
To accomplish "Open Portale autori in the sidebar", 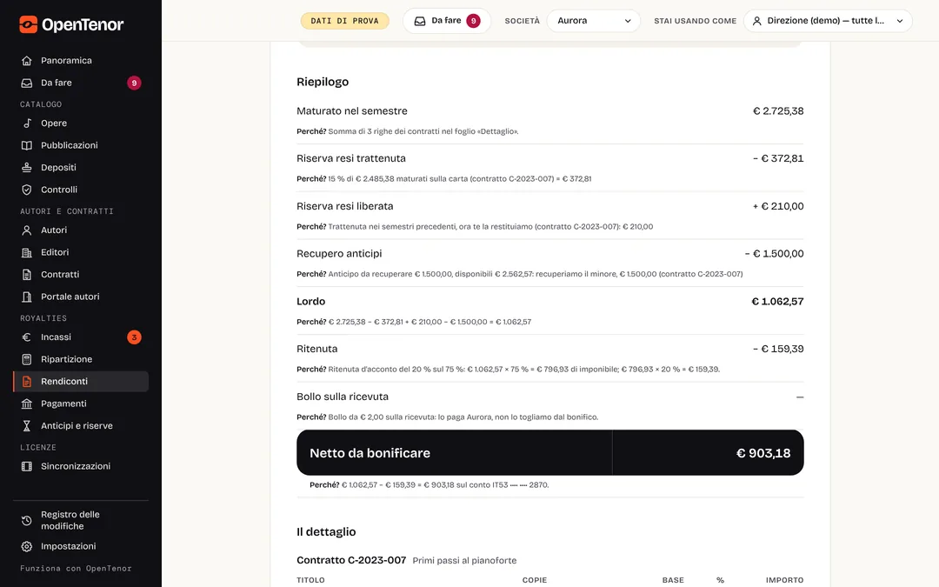I will click(81, 297).
